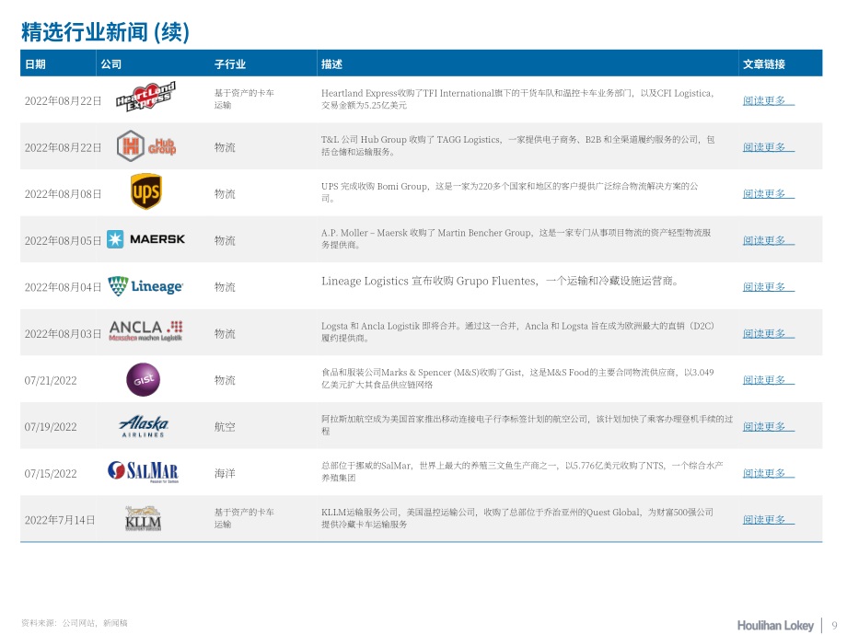This screenshot has width=847, height=635.
Task: Click the source note 资料来源
Action: [x=74, y=623]
